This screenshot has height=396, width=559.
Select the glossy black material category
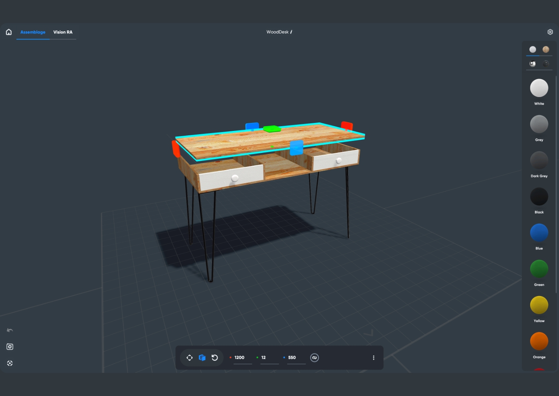click(546, 63)
